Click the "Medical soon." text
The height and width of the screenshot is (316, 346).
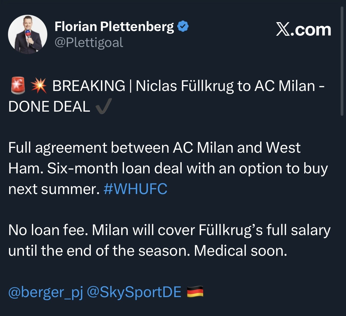[x=240, y=251]
